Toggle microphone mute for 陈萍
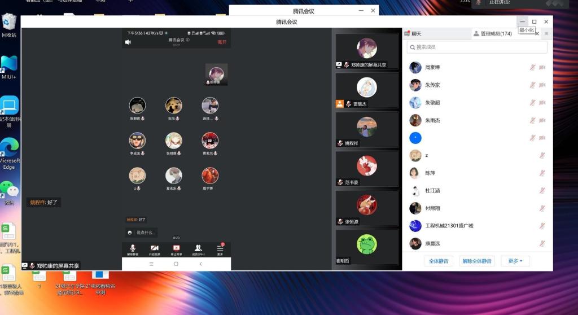The height and width of the screenshot is (315, 578). click(542, 173)
